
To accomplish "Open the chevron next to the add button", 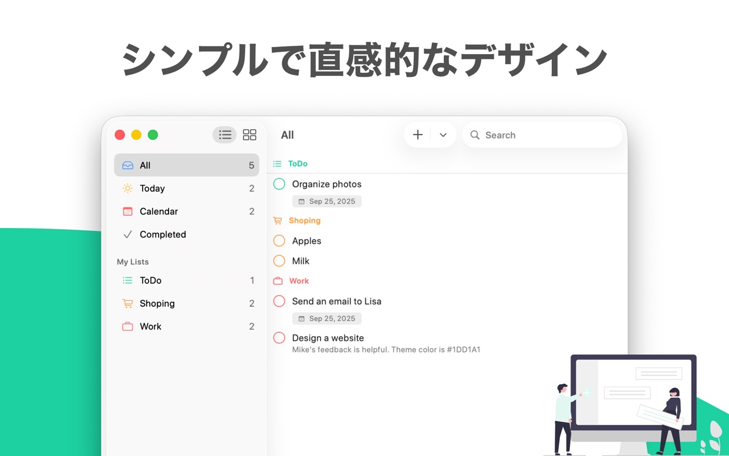I will (443, 135).
